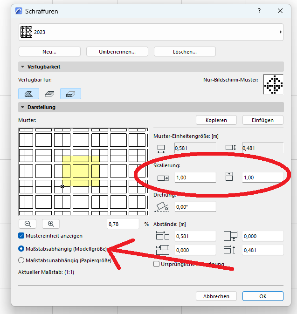Click the screen-only pattern preview

pyautogui.click(x=273, y=84)
